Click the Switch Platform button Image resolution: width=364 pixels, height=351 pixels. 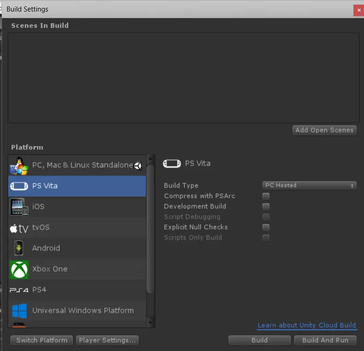coord(42,340)
